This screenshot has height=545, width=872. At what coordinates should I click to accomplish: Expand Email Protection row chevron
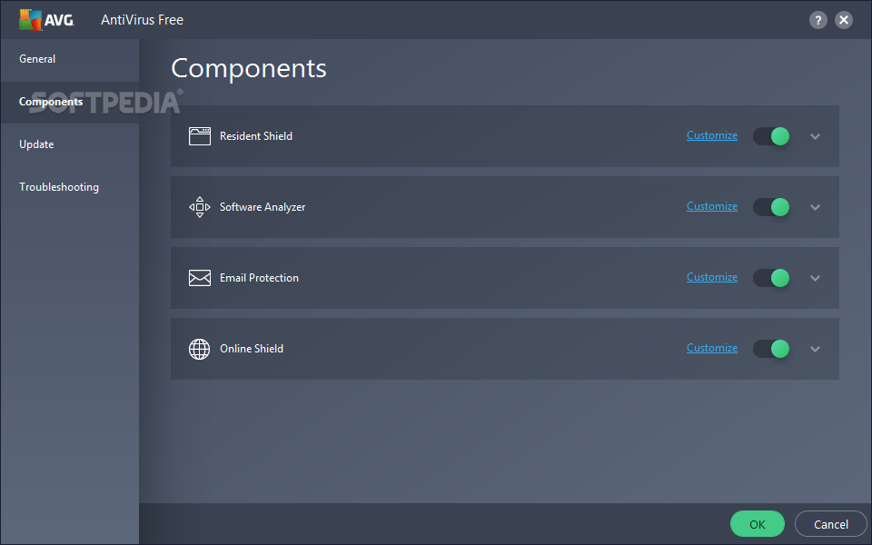[816, 278]
